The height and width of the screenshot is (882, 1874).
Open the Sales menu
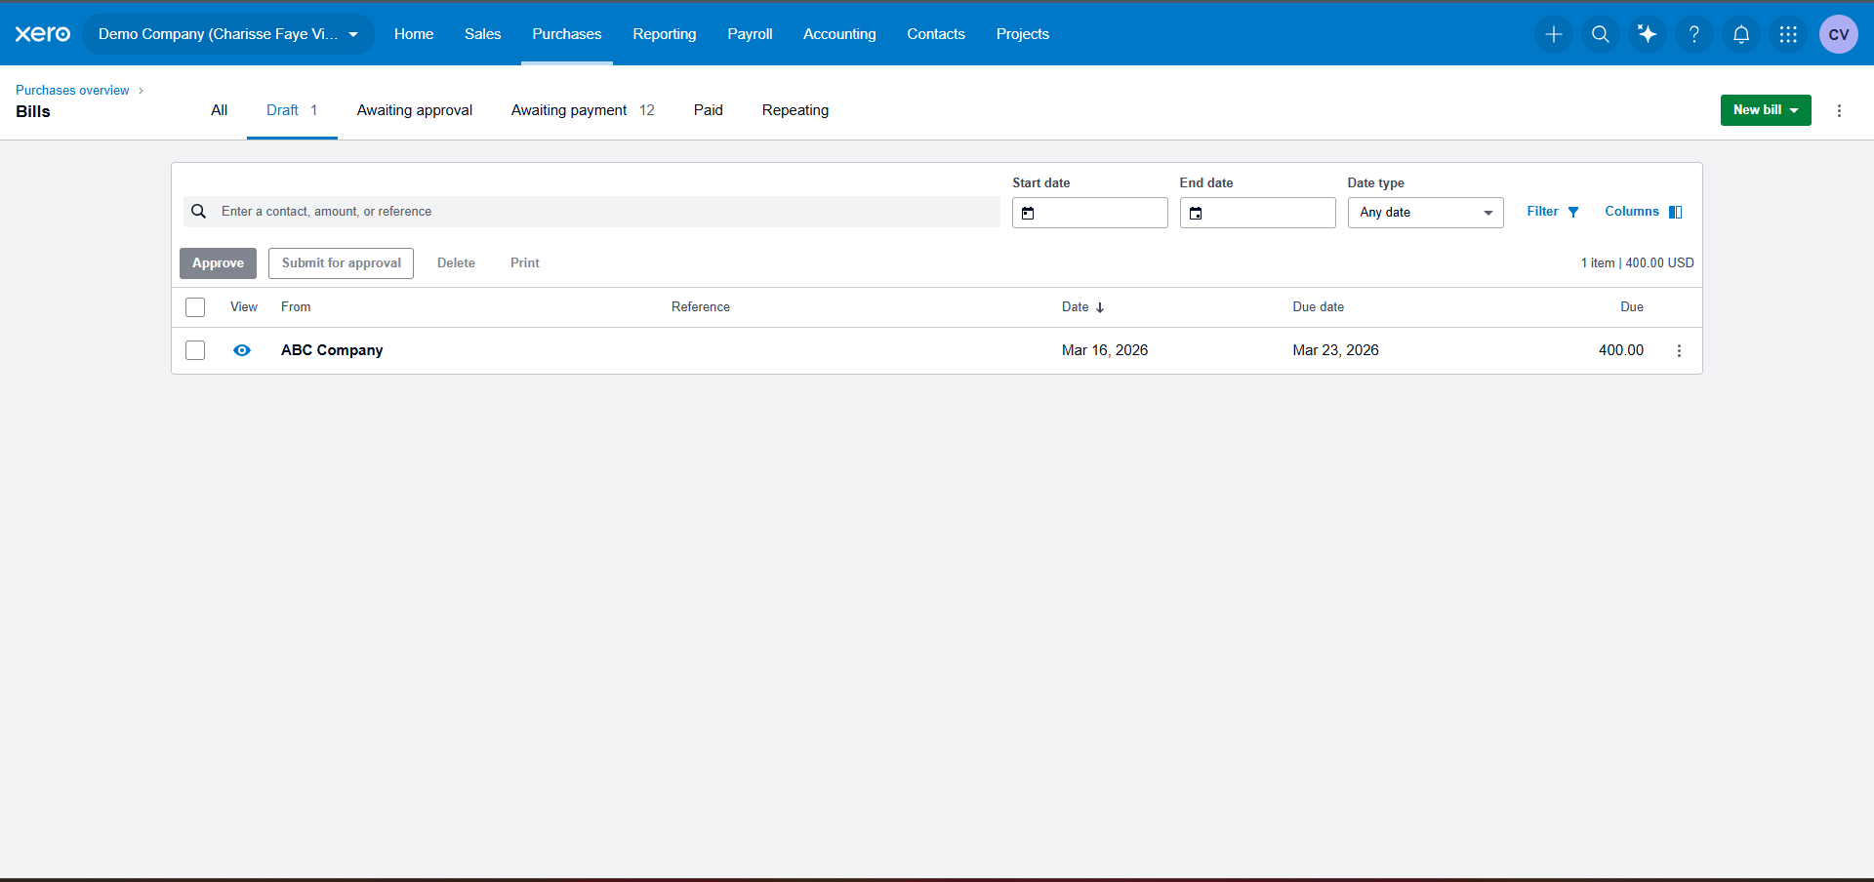483,34
